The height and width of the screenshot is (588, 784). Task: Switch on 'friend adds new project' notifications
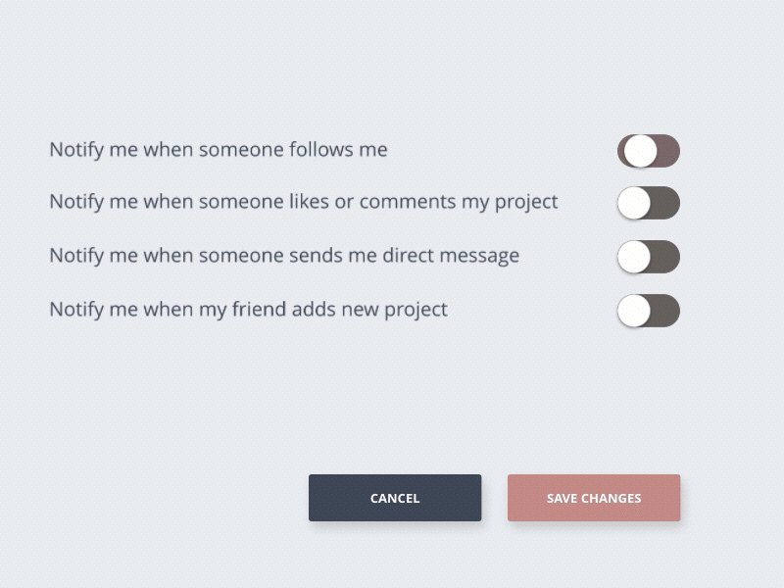point(649,311)
